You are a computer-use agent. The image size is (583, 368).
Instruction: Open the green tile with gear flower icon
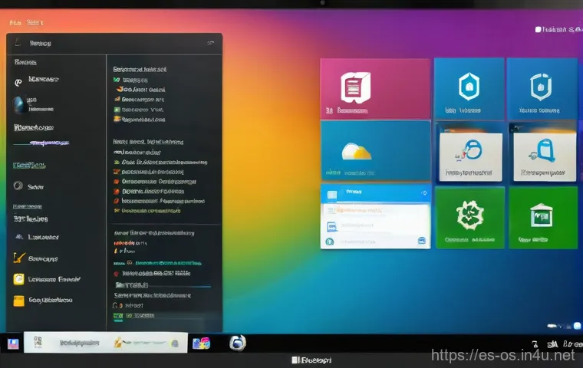point(470,218)
